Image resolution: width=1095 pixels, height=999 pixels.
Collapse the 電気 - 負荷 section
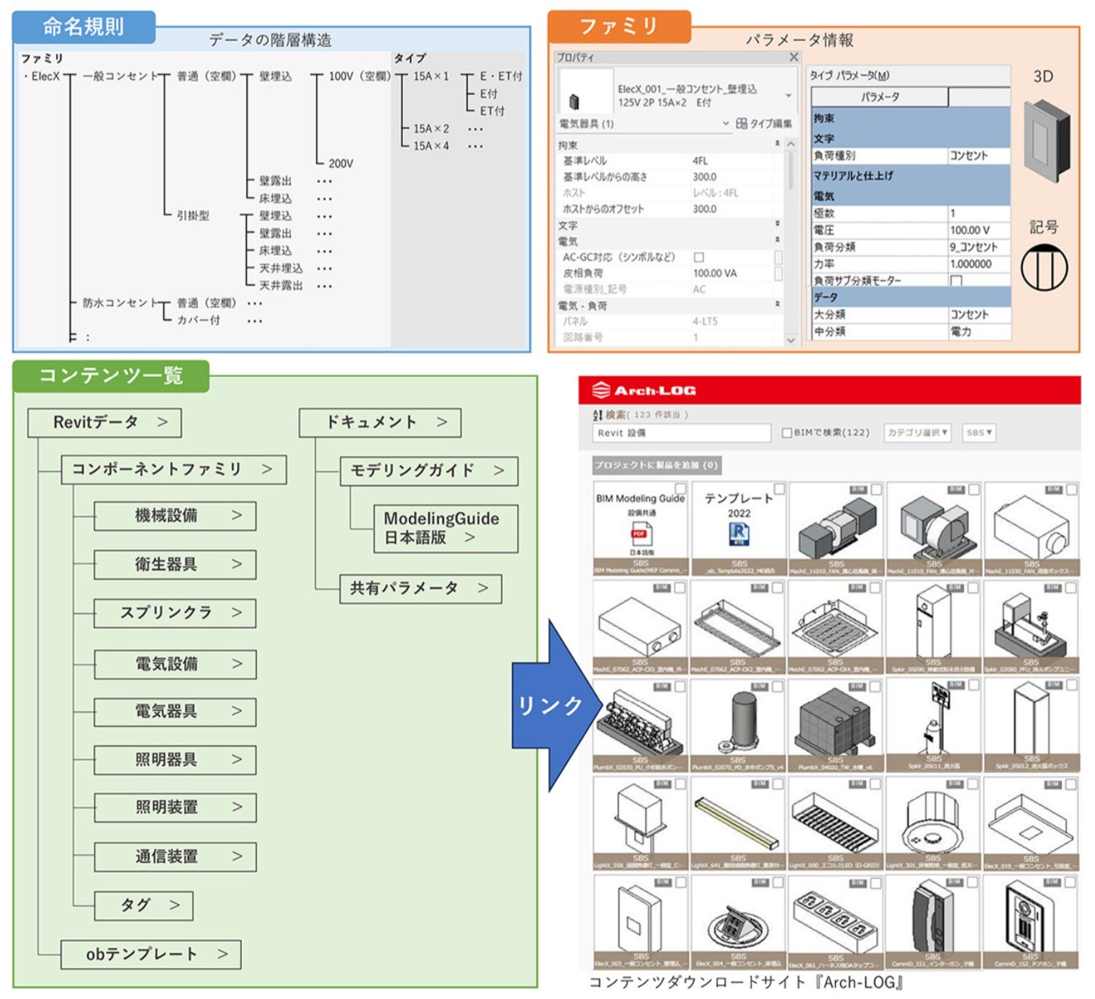point(778,305)
